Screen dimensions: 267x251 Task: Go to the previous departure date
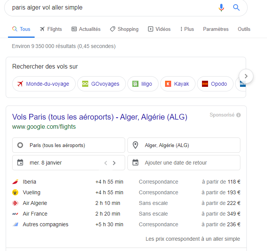tap(106, 163)
